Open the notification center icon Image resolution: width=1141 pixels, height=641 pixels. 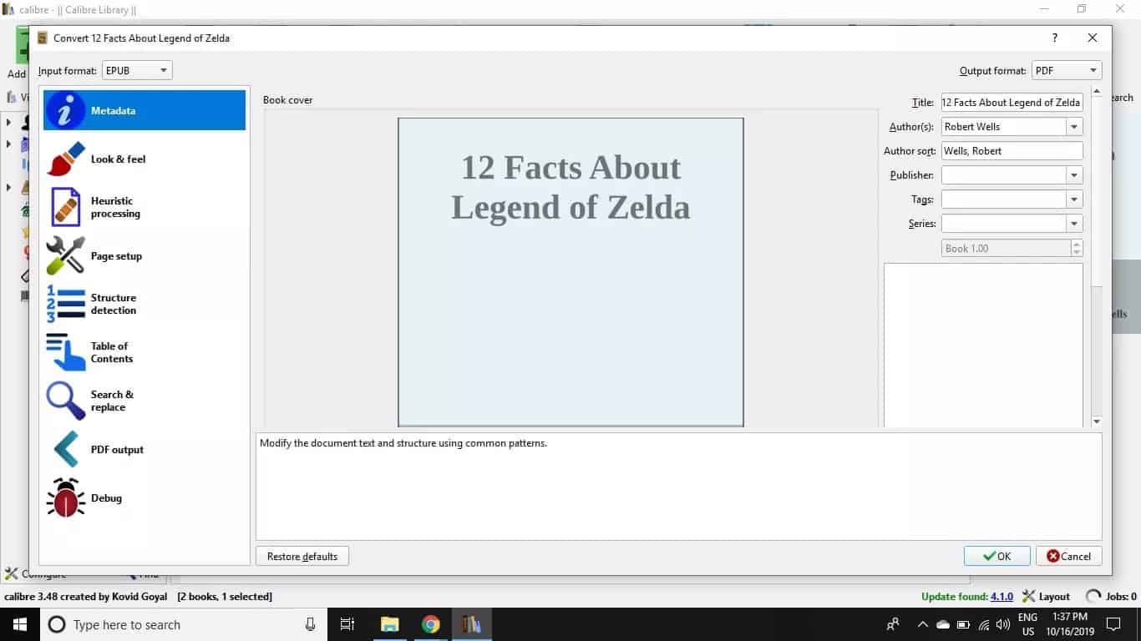pyautogui.click(x=1113, y=624)
